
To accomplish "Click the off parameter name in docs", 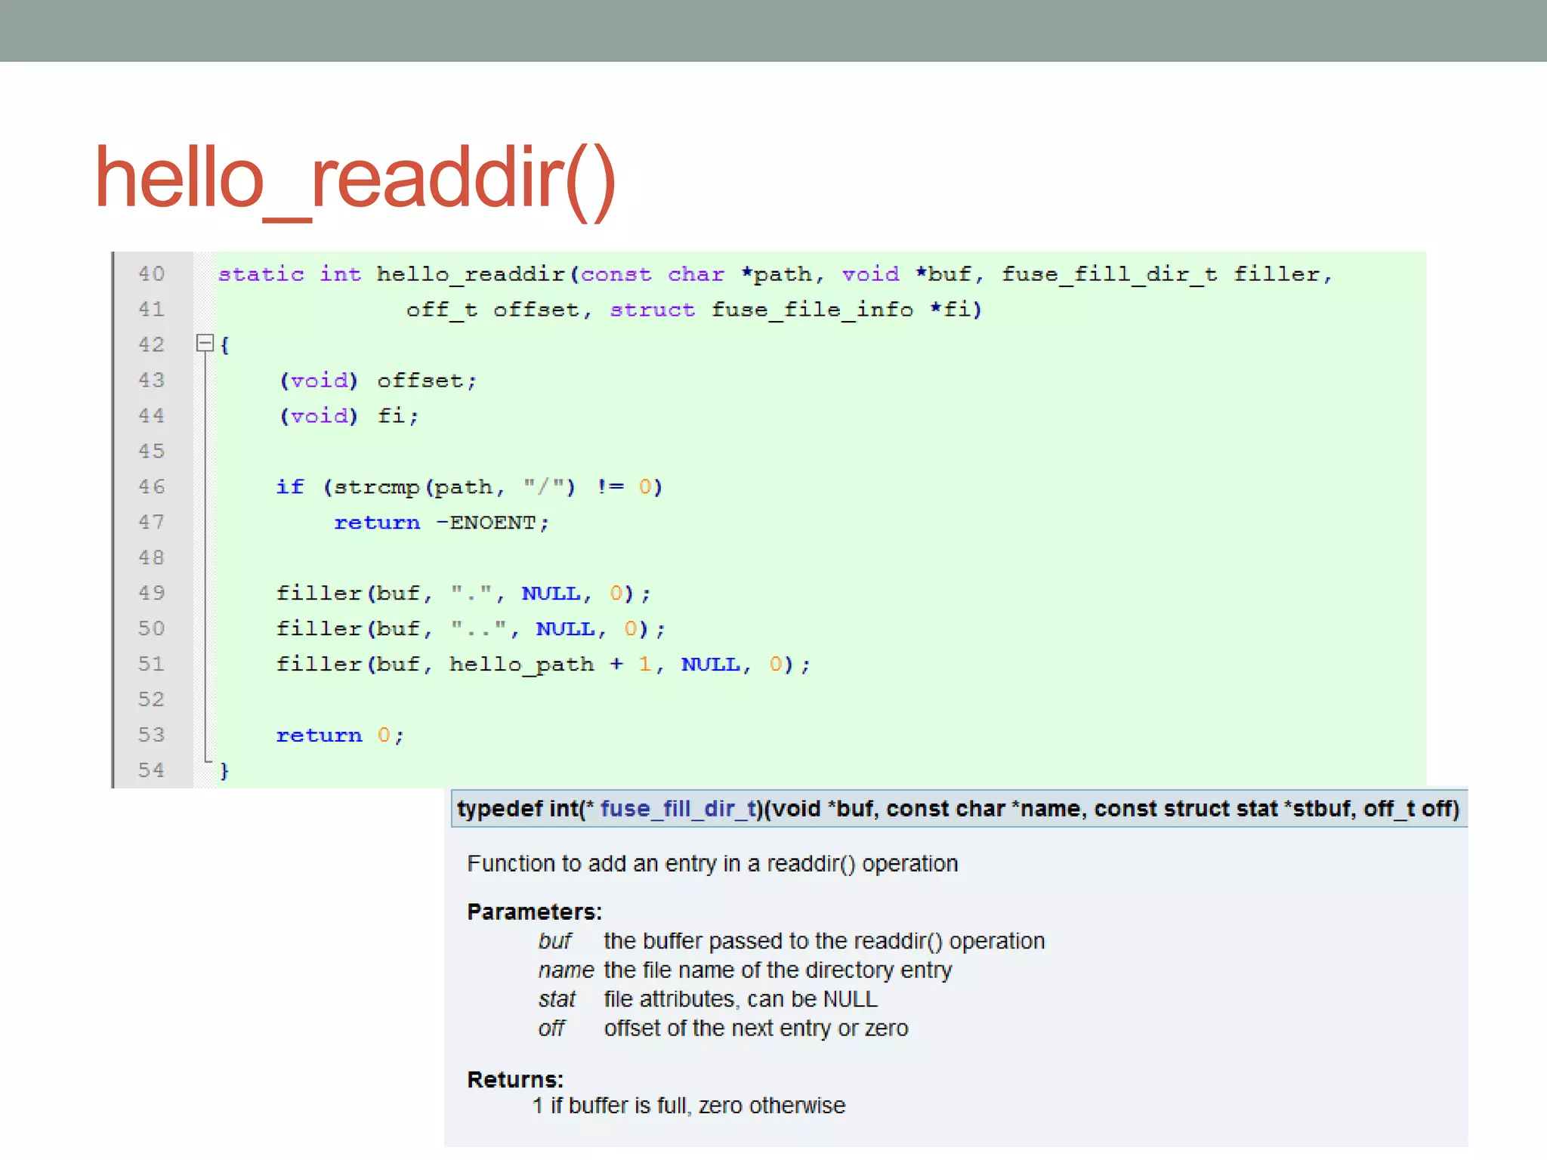I will 551,1029.
